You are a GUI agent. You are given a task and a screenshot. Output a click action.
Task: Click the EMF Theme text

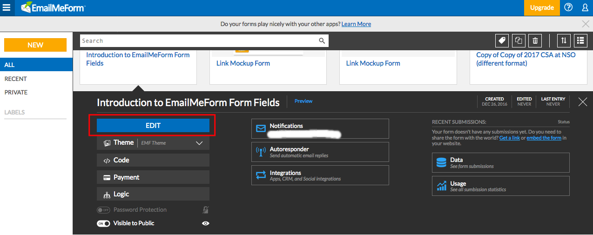(154, 143)
